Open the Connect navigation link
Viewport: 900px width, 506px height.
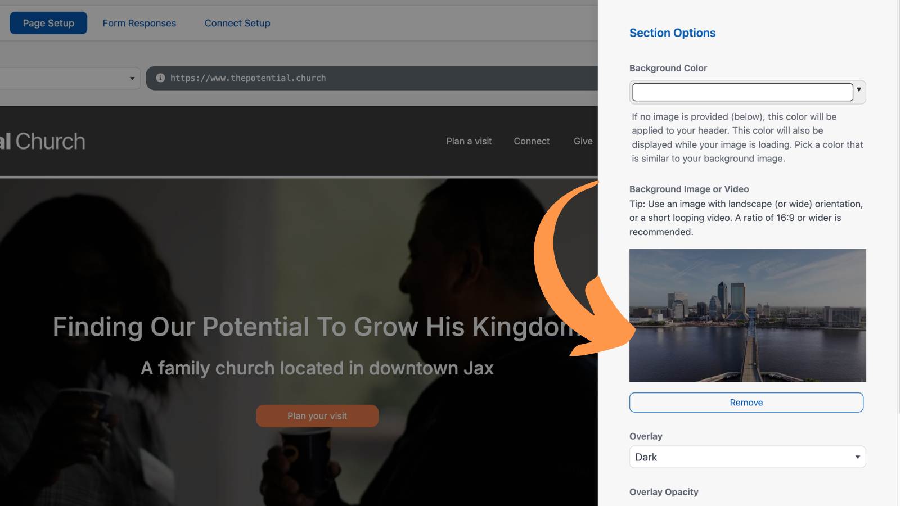point(532,141)
